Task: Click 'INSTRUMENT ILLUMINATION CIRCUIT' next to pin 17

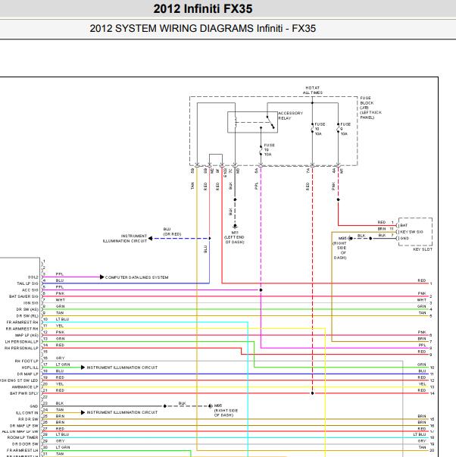Action: (122, 368)
